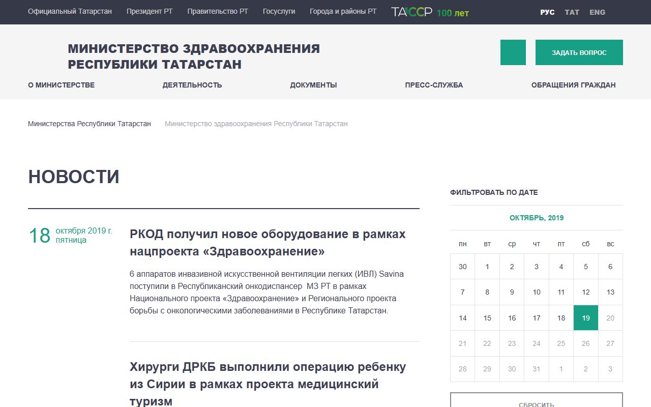Open the ДОКУМЕНТЫ menu
The image size is (651, 407).
click(313, 85)
